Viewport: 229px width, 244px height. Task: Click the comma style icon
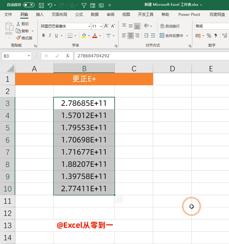coord(215,36)
